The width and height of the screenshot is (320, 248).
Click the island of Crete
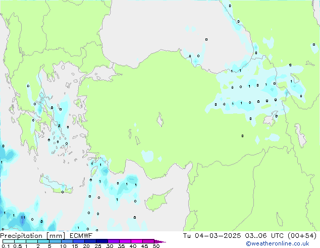56,185
